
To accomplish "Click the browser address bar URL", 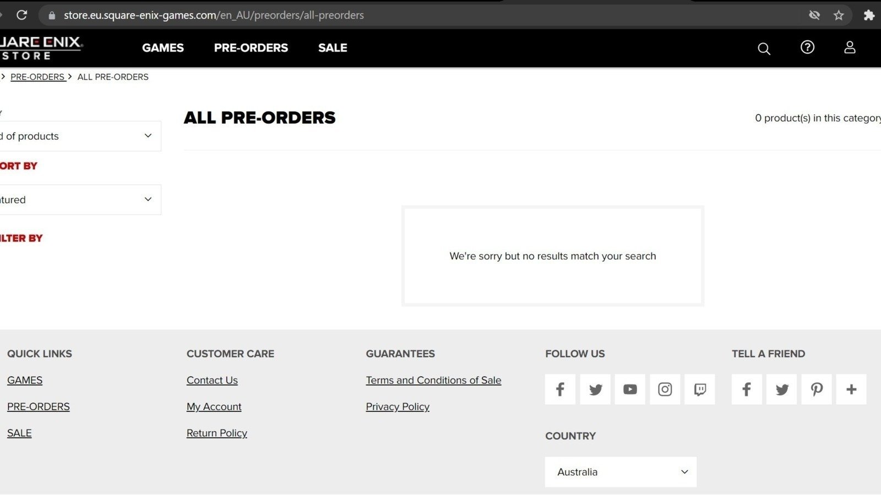I will point(214,15).
